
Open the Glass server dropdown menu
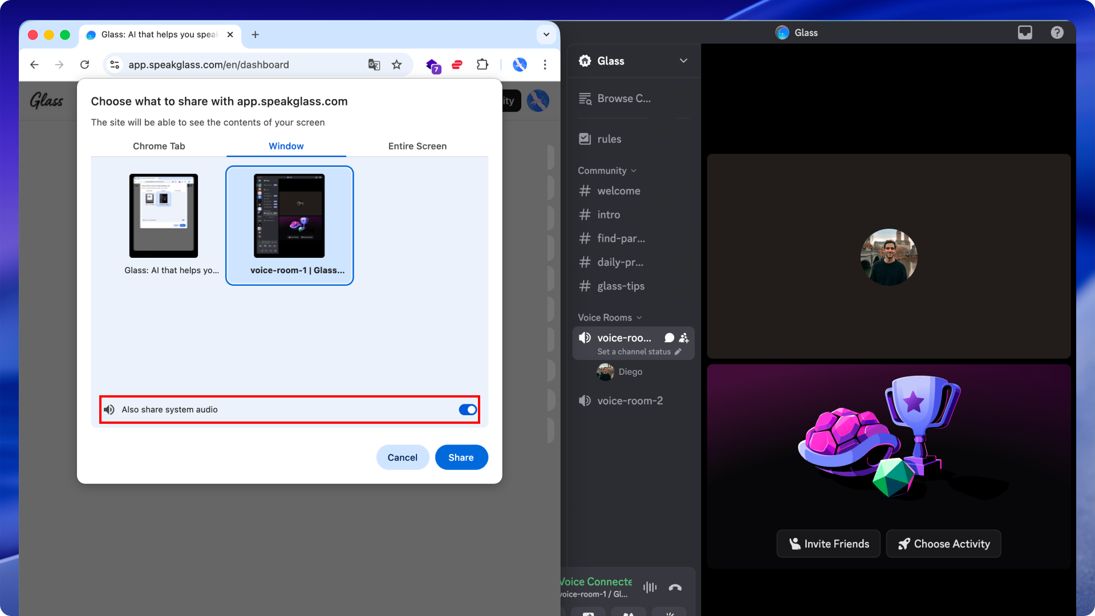click(x=683, y=60)
